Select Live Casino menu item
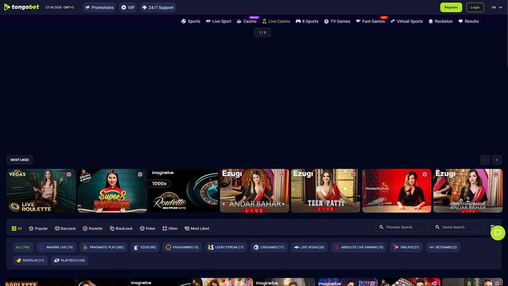The image size is (508, 286). click(276, 21)
